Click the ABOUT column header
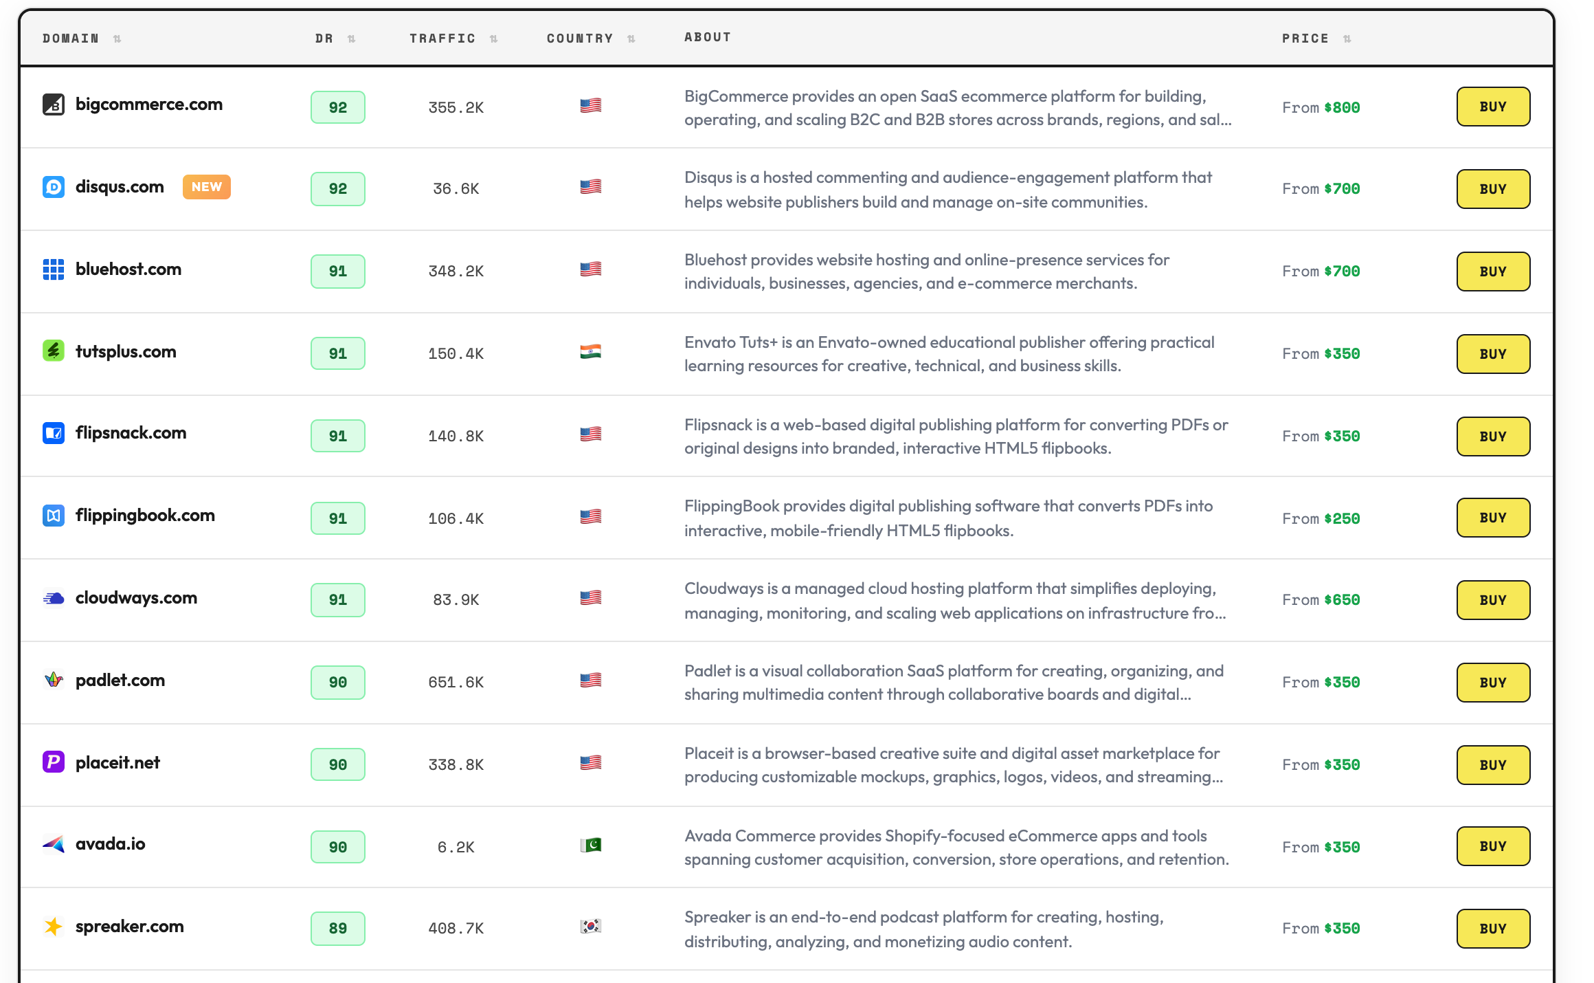 coord(708,37)
